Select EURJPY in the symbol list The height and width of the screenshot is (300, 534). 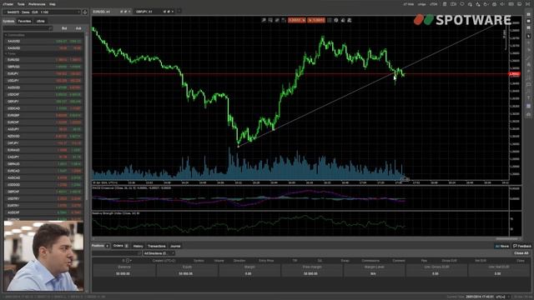click(43, 73)
